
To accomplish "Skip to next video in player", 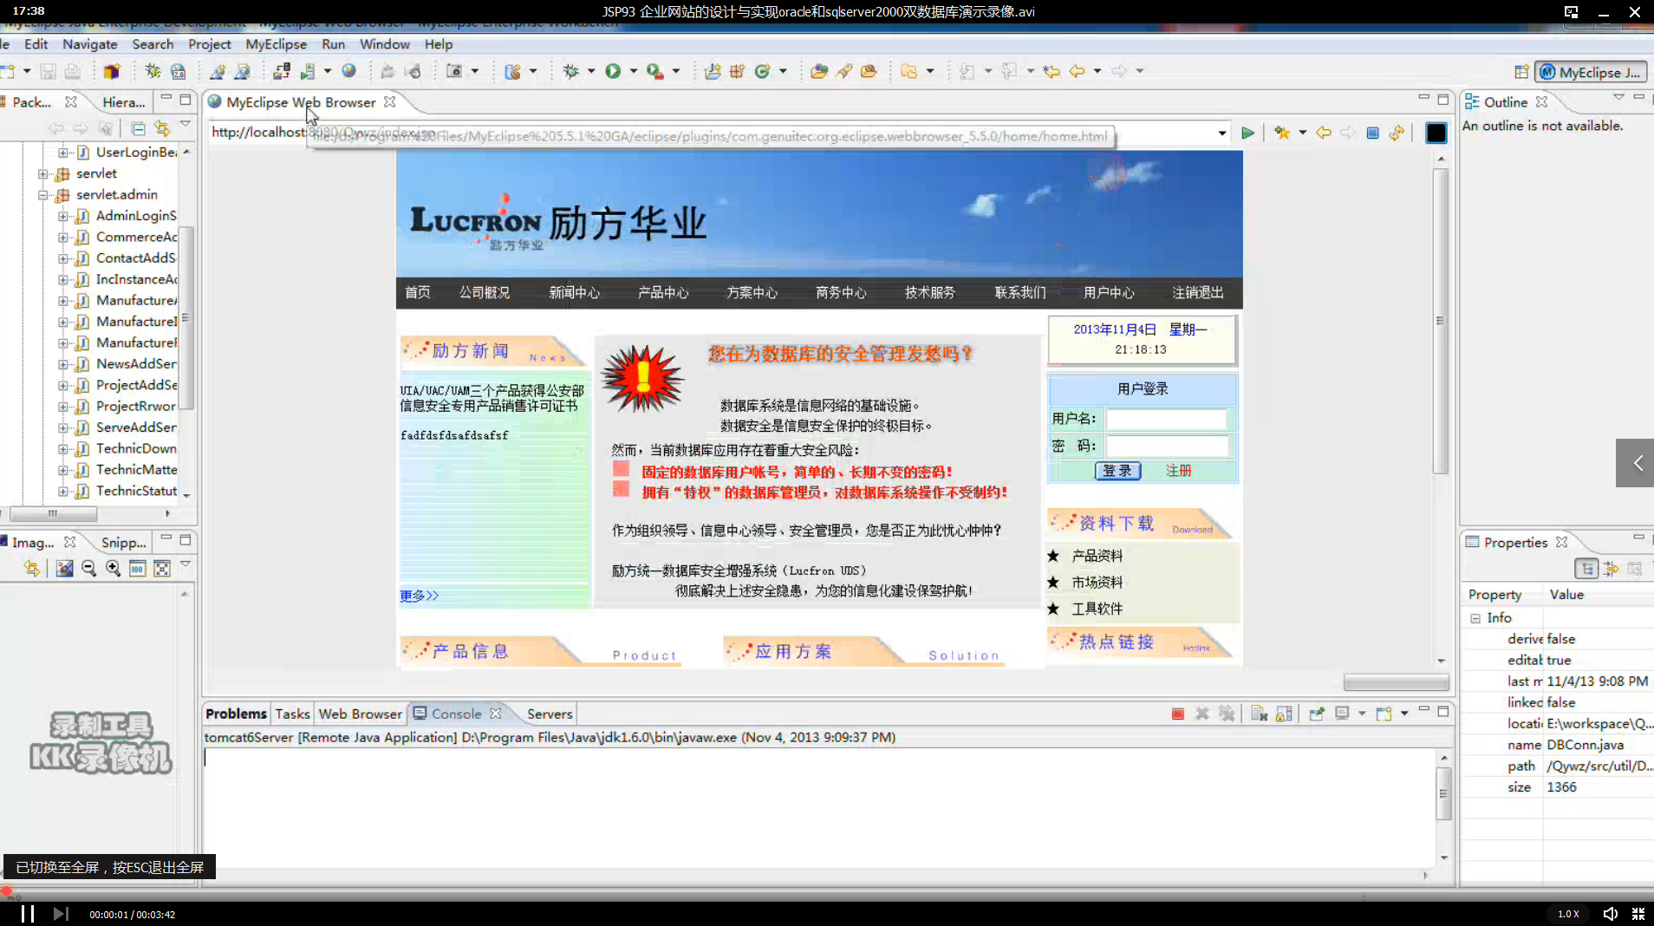I will tap(61, 914).
